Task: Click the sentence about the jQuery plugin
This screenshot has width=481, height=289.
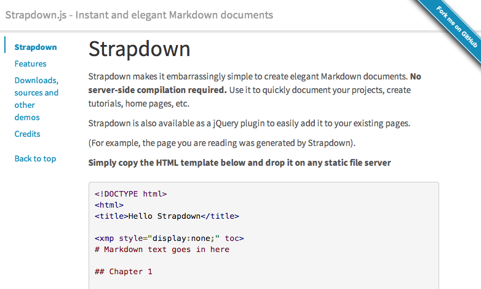Action: click(x=249, y=123)
